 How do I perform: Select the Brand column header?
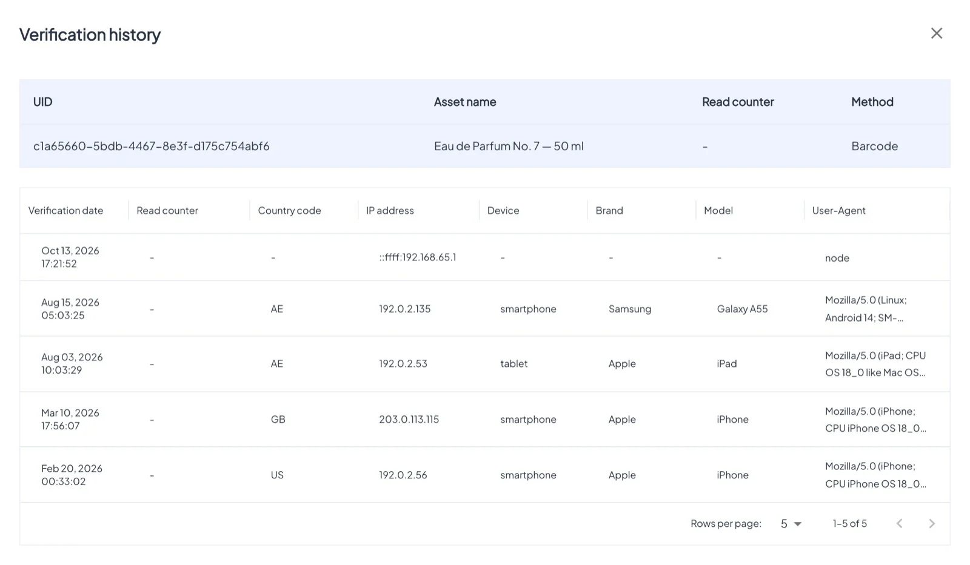click(609, 211)
